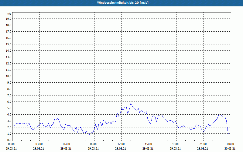This screenshot has height=152, width=243.
Task: Click the m/s unit label above the y-axis
Action: (x=9, y=14)
